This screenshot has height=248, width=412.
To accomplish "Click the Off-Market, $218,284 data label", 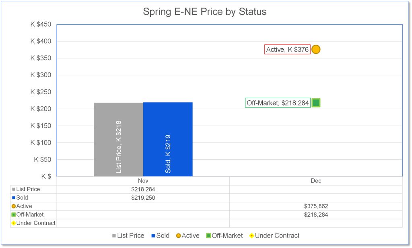I will [x=278, y=103].
